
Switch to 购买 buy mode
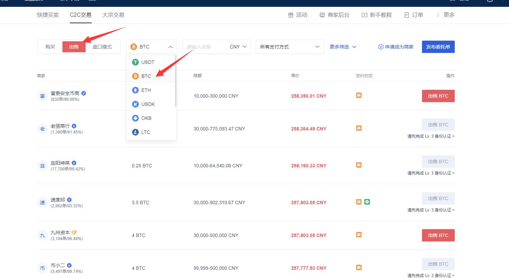coord(50,47)
